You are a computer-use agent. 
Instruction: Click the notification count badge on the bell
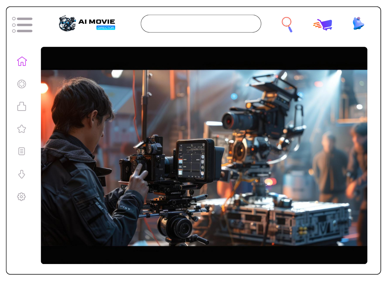click(x=359, y=18)
